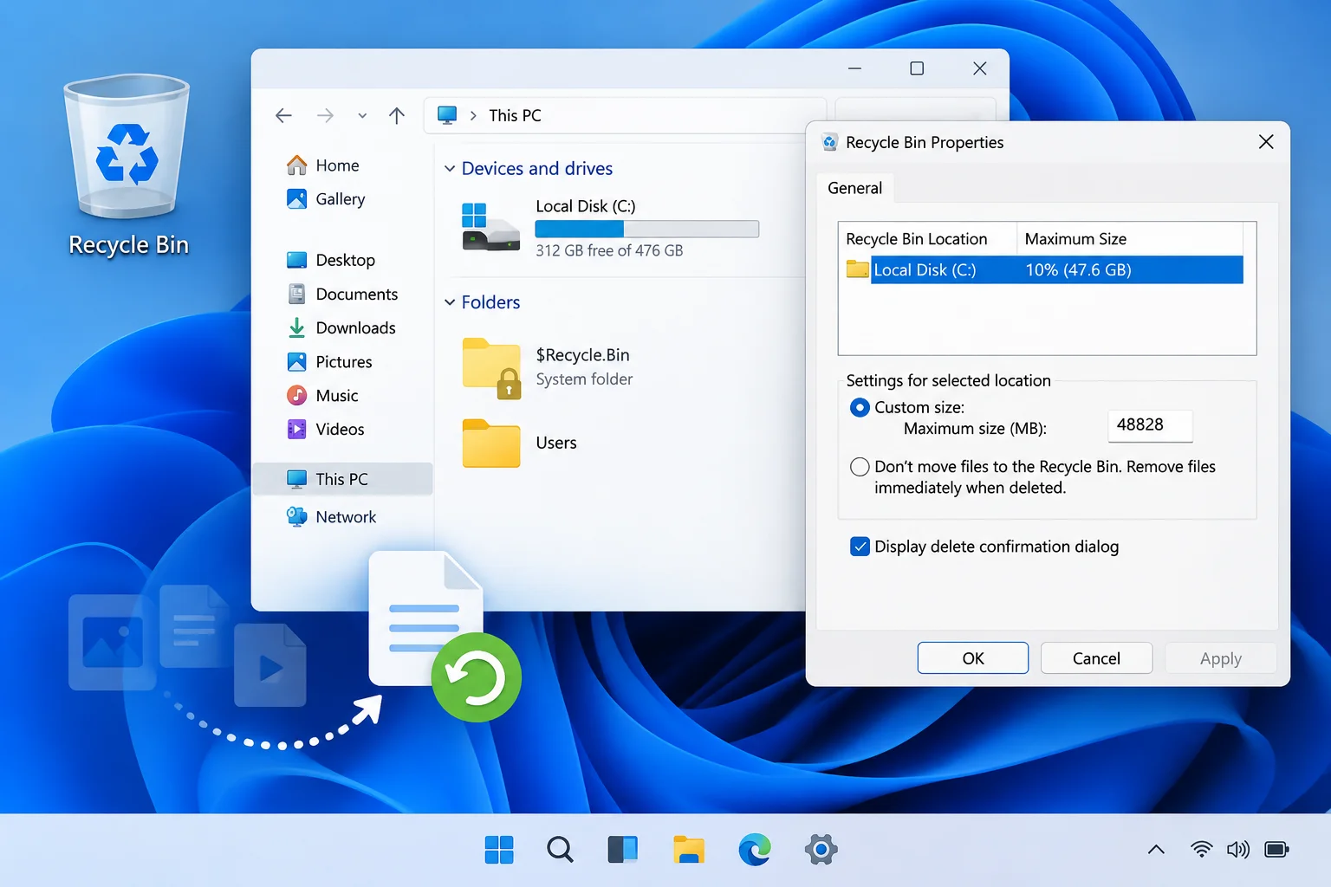
Task: Click the This PC address bar chevron
Action: tap(473, 116)
